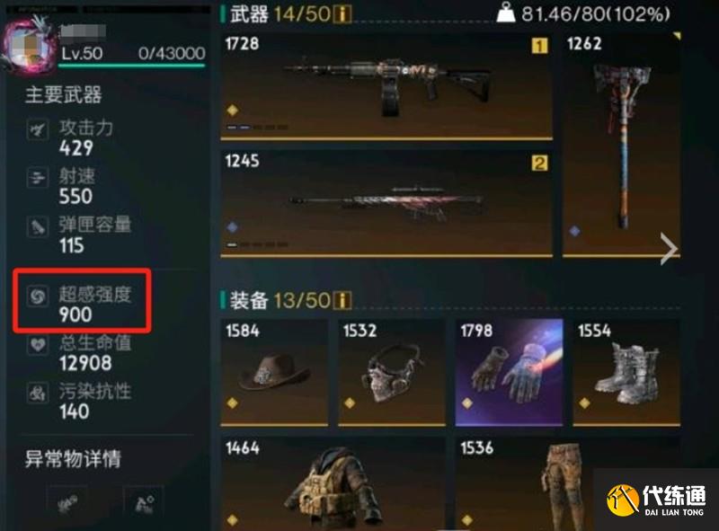Select the 1262 melee hammer weapon
719x531 pixels.
point(621,146)
